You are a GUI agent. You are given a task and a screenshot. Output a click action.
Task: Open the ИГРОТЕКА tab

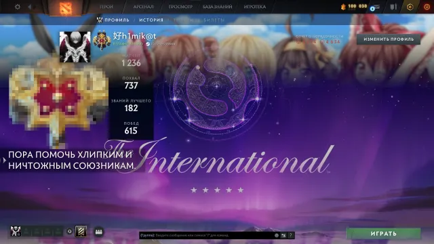pyautogui.click(x=255, y=7)
